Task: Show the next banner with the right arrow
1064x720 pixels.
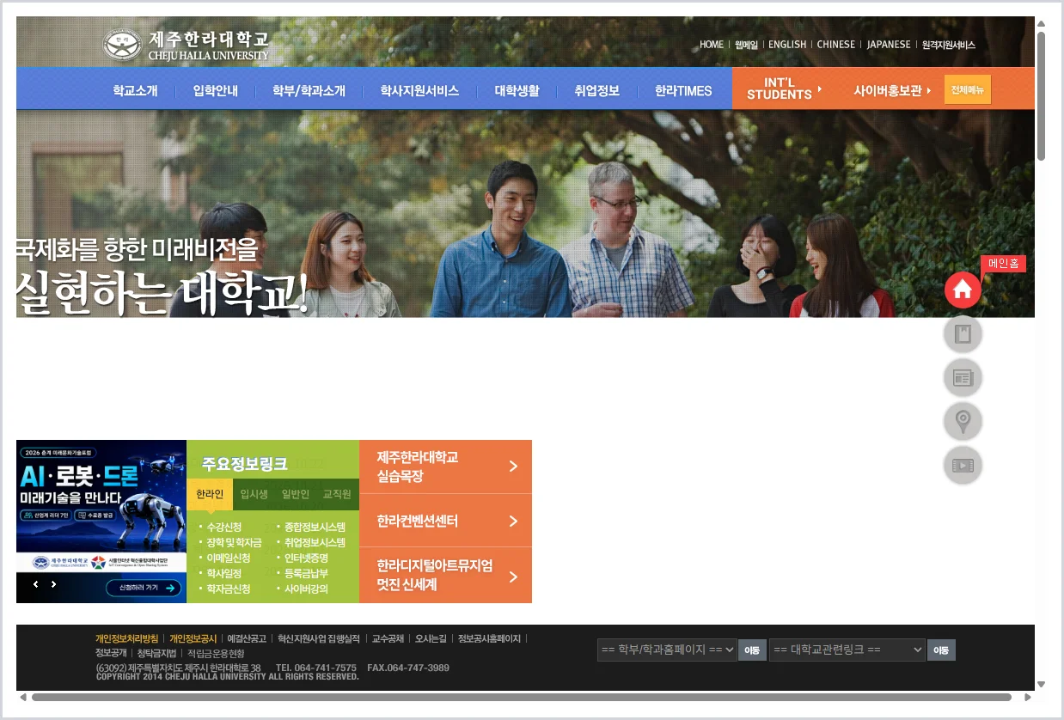Action: coord(53,584)
